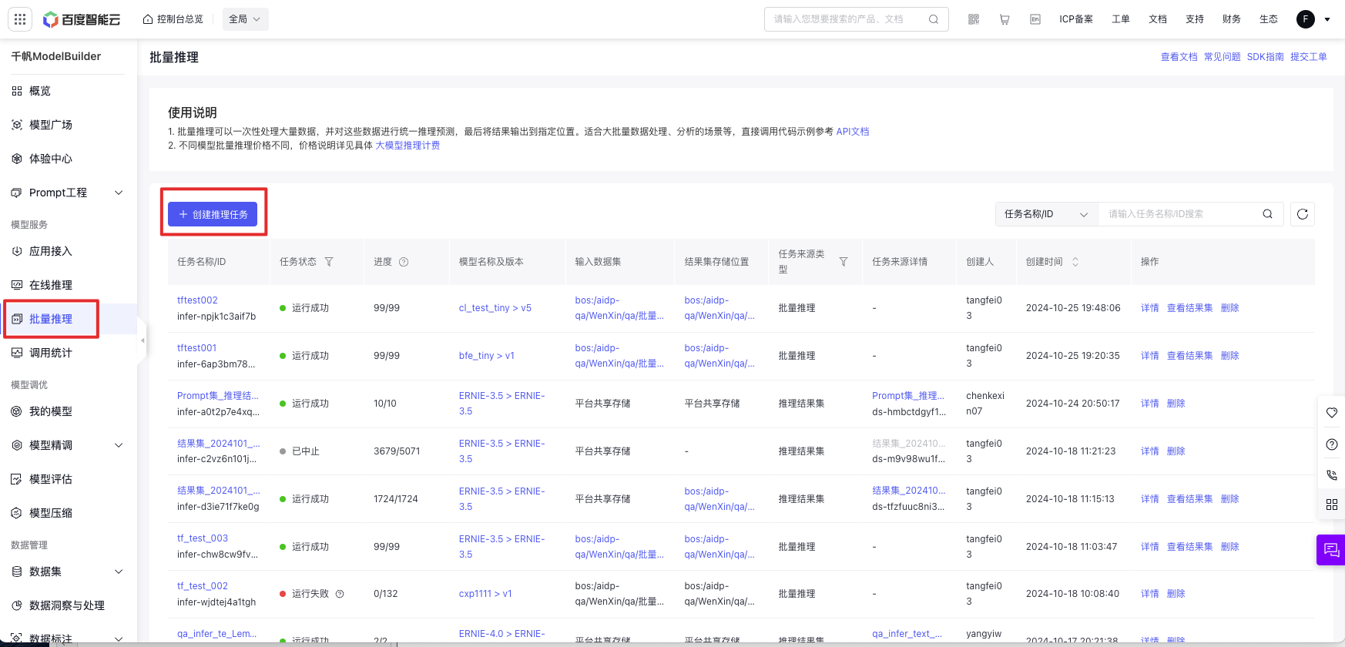The image size is (1345, 647).
Task: Collapse the sidebar with the handle
Action: pyautogui.click(x=142, y=340)
